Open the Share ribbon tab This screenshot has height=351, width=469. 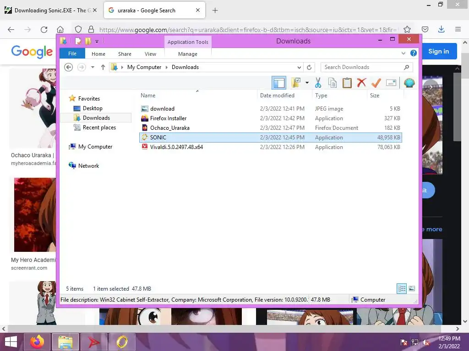125,54
